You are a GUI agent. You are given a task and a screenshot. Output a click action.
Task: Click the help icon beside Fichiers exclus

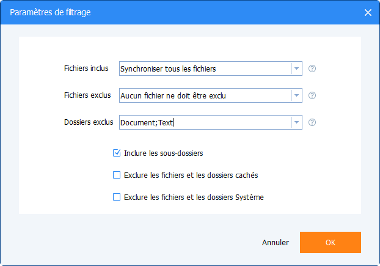coord(312,95)
